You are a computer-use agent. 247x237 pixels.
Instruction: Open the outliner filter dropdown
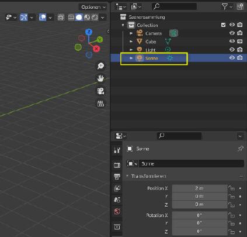227,7
